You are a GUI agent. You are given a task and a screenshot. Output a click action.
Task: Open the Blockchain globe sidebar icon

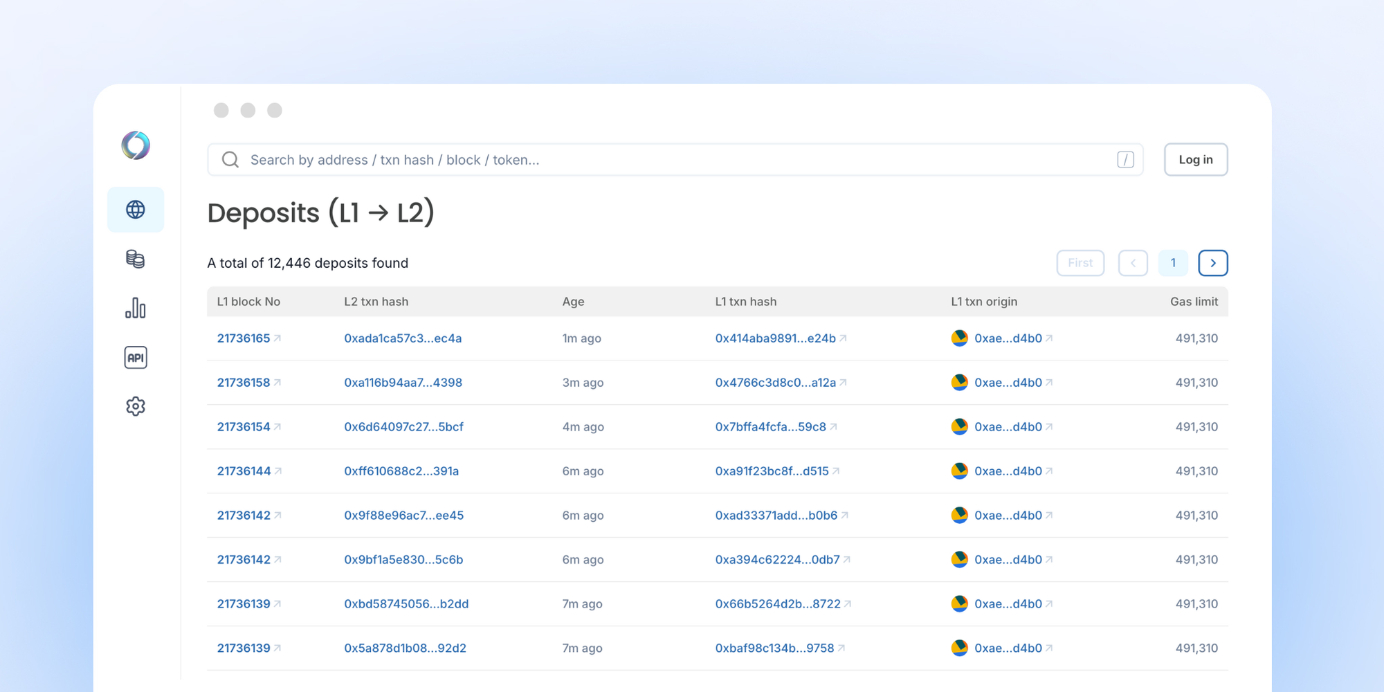click(x=136, y=209)
